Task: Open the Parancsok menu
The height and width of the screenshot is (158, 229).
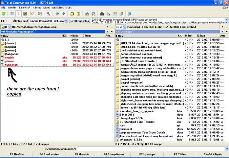Action: coord(24,7)
